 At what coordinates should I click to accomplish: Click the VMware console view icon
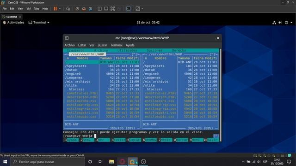point(129,9)
